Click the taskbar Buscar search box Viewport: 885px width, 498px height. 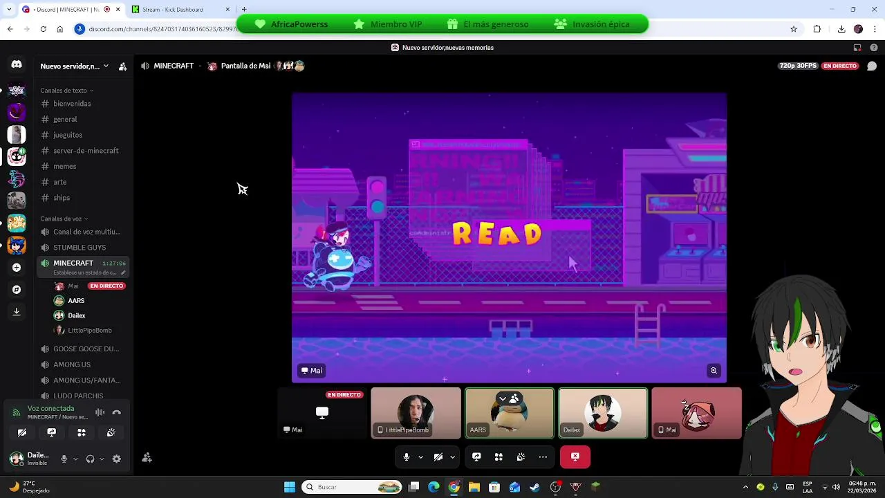tap(353, 487)
